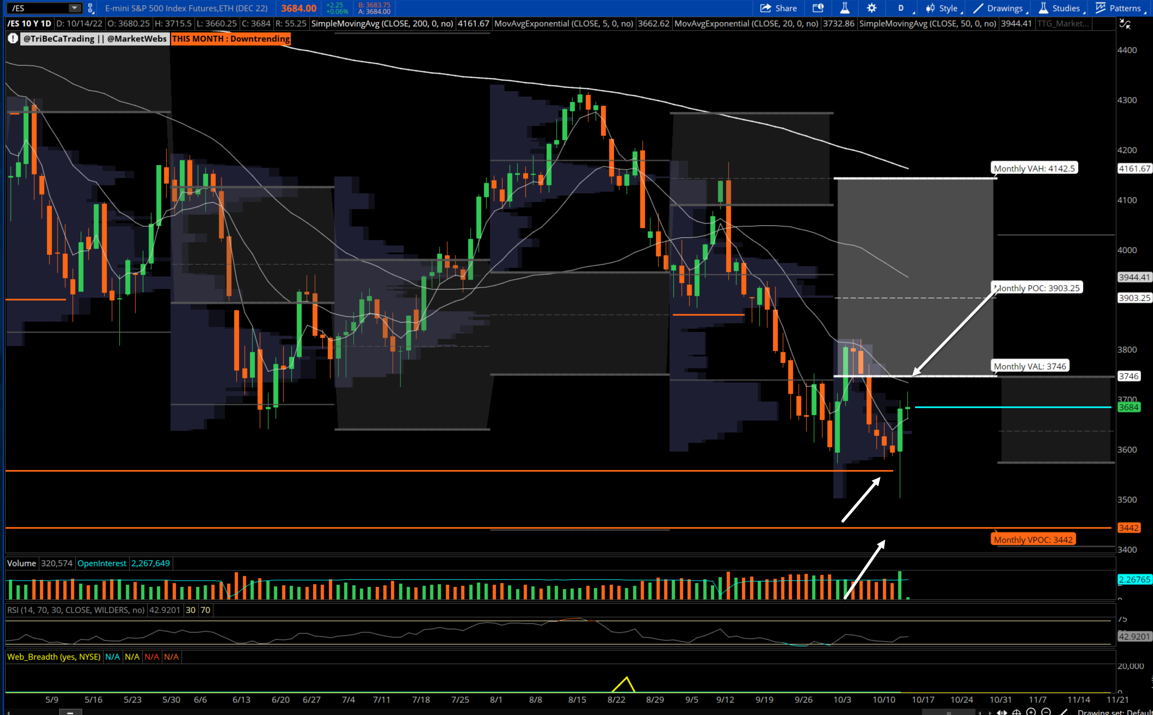Open chart settings gear icon
Image resolution: width=1153 pixels, height=715 pixels.
[871, 8]
